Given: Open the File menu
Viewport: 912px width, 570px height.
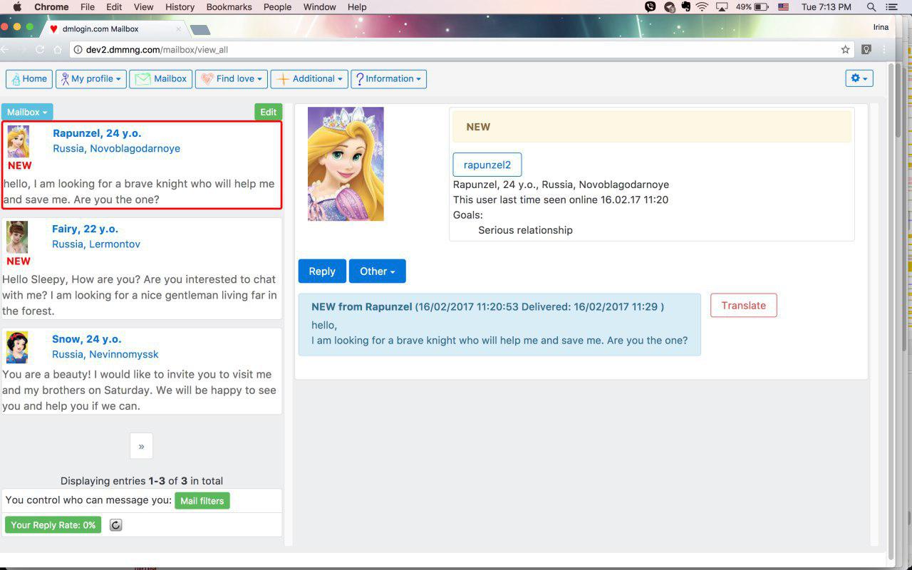Looking at the screenshot, I should point(88,7).
